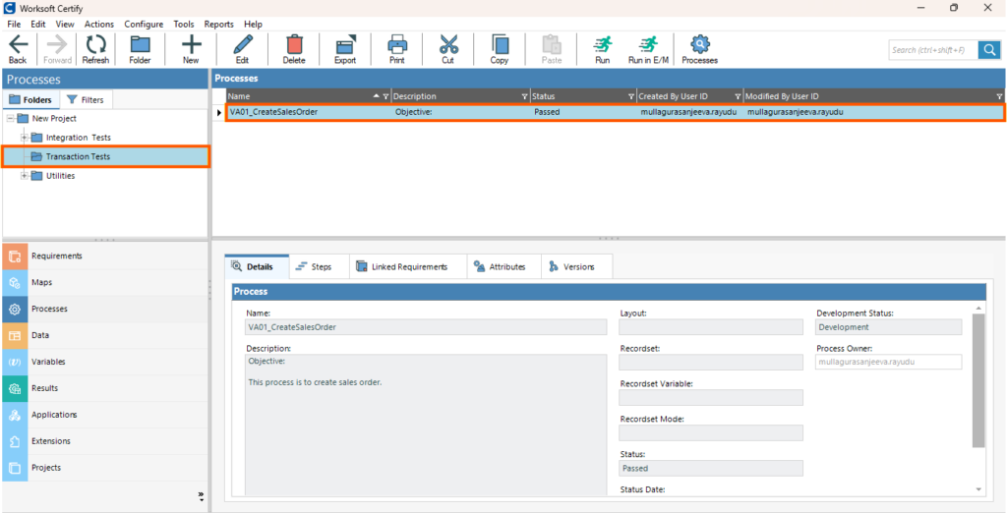The height and width of the screenshot is (513, 1007).
Task: Open the Reports menu
Action: 219,24
